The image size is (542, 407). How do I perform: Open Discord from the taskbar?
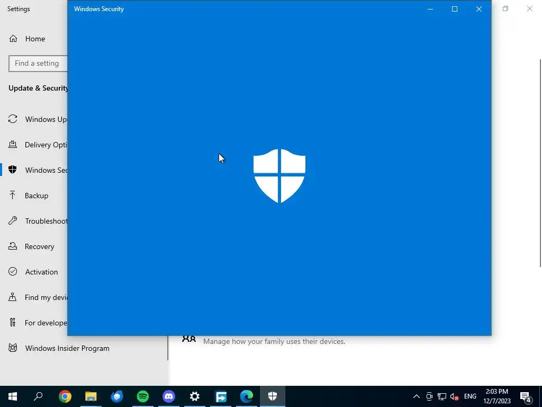169,396
